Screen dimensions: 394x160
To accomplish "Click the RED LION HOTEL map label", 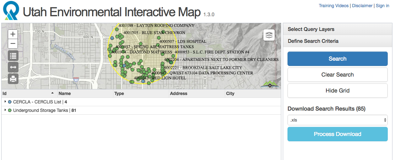I will (x=160, y=78).
